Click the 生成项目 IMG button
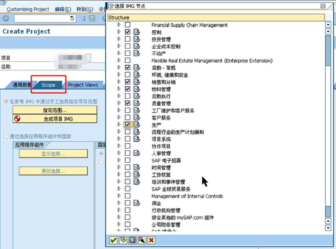Viewport: 336px width, 249px height. 55,119
